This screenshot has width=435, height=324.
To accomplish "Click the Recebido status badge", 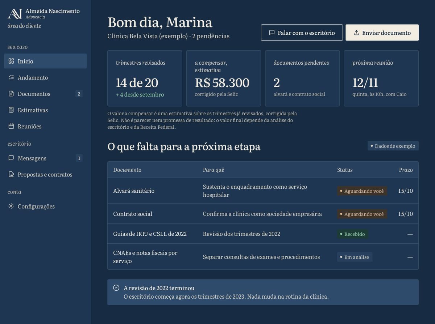I will tap(353, 234).
